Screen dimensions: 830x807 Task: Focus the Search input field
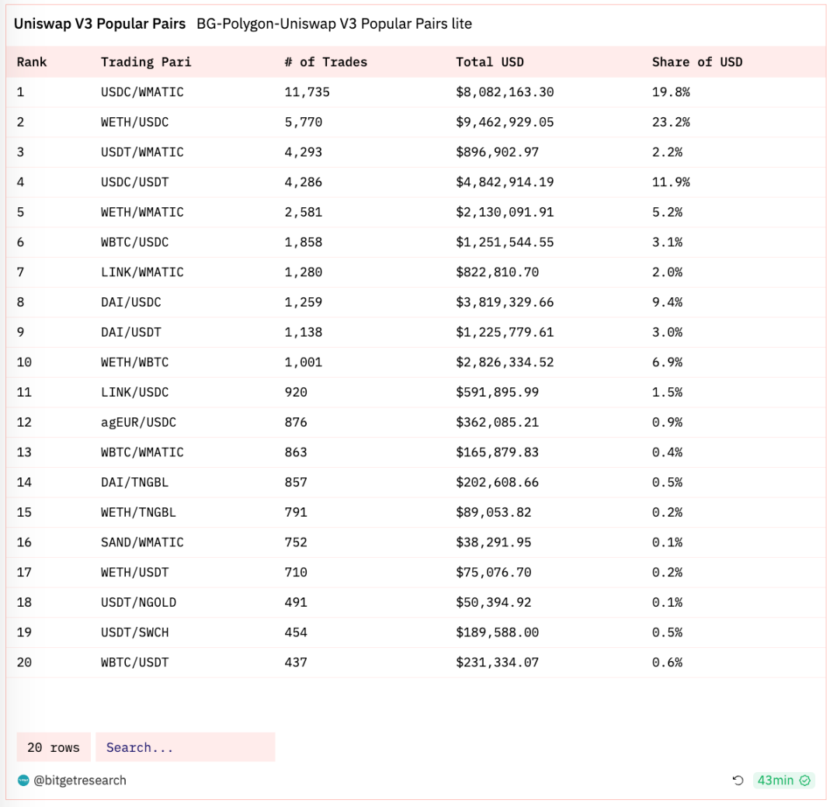[185, 747]
